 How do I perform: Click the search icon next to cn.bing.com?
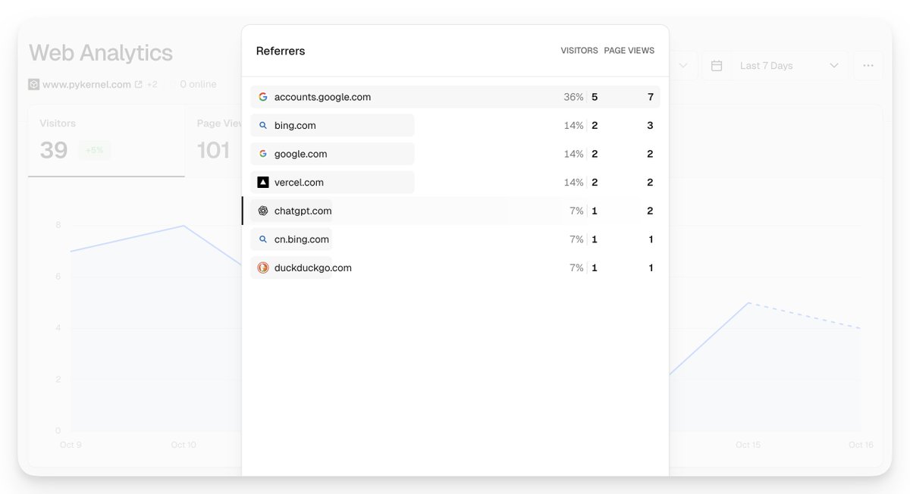[263, 239]
